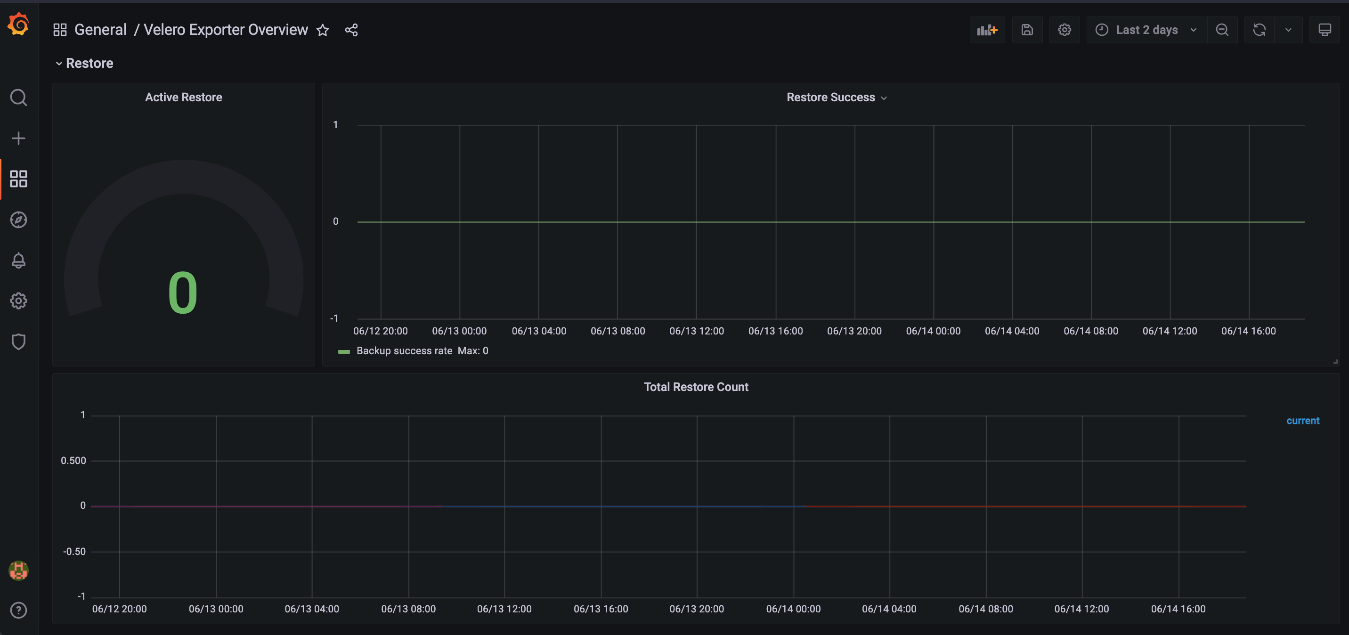
Task: Click the General folder breadcrumb
Action: click(100, 30)
